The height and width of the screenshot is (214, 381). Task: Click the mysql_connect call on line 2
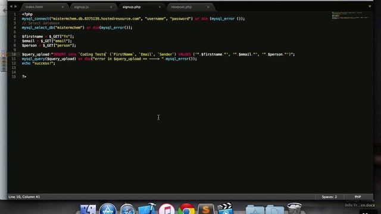[36, 18]
